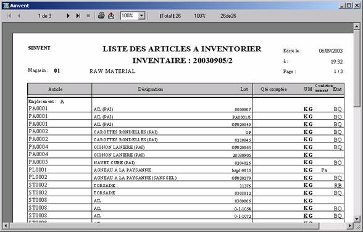Click the '1 de 3' page counter
The width and height of the screenshot is (363, 232).
pos(44,16)
